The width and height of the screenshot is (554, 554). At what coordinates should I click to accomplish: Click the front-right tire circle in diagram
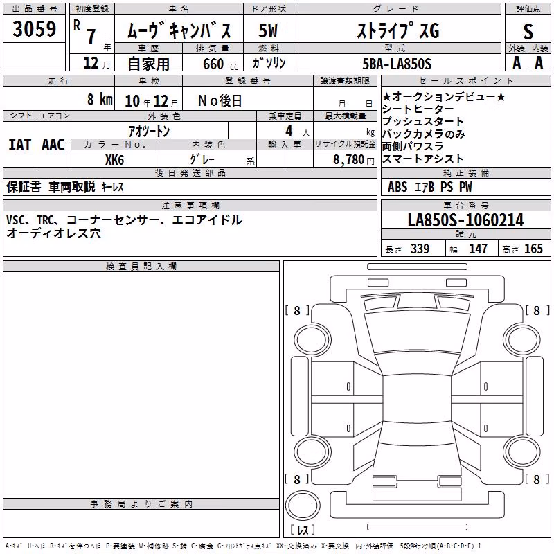(x=523, y=340)
